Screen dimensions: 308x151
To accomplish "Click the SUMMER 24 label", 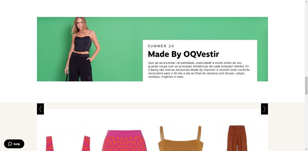I will (161, 46).
